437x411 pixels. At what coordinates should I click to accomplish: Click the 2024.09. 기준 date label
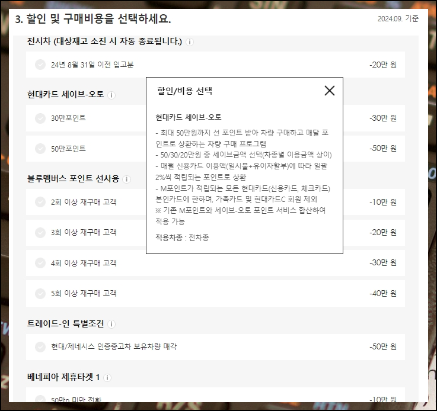point(398,18)
